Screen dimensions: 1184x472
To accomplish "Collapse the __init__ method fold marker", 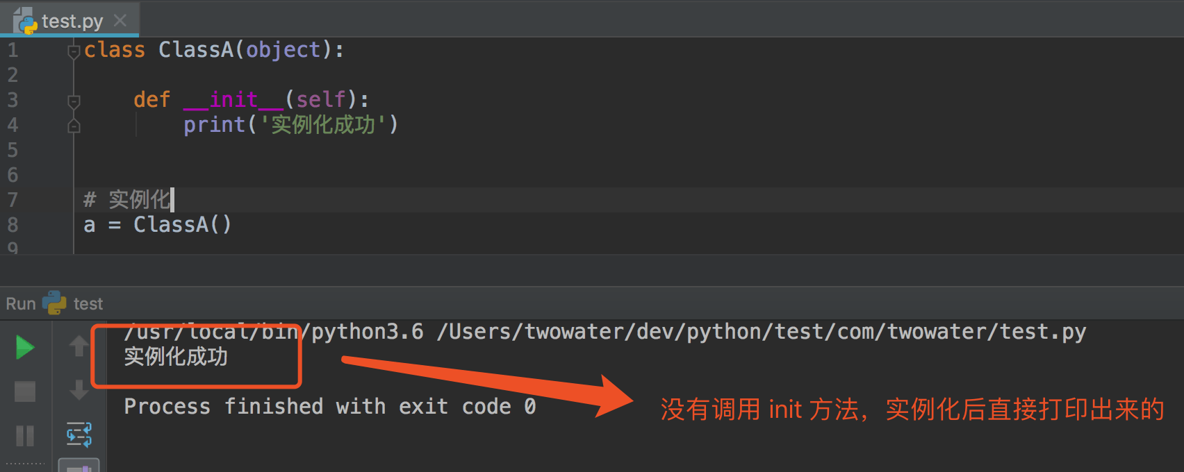I will pyautogui.click(x=74, y=101).
